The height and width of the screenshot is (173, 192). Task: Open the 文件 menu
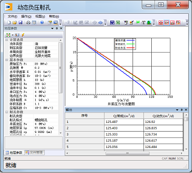click(x=12, y=16)
